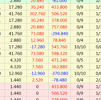This screenshot has height=100, width=101.
Task: Select the blue -370.080 cell
Action: (x=59, y=73)
